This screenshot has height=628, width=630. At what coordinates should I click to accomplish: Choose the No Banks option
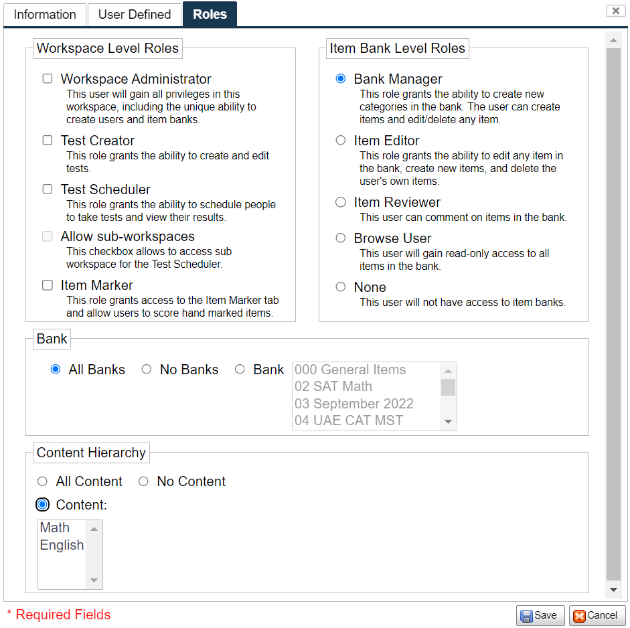[x=146, y=369]
